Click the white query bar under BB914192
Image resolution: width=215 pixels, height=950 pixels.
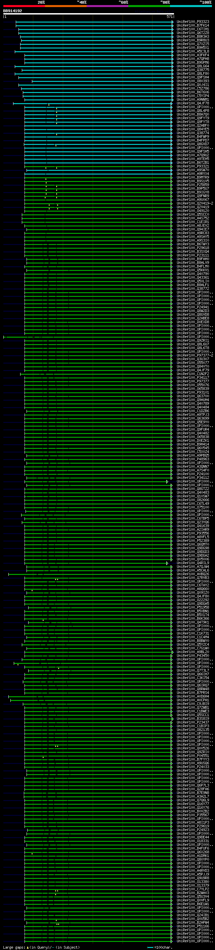tap(89, 13)
